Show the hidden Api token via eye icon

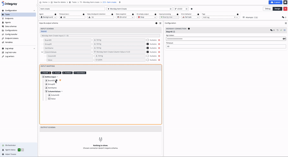(284, 39)
